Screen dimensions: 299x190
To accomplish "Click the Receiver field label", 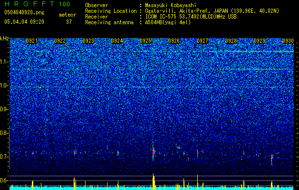I will pos(96,17).
